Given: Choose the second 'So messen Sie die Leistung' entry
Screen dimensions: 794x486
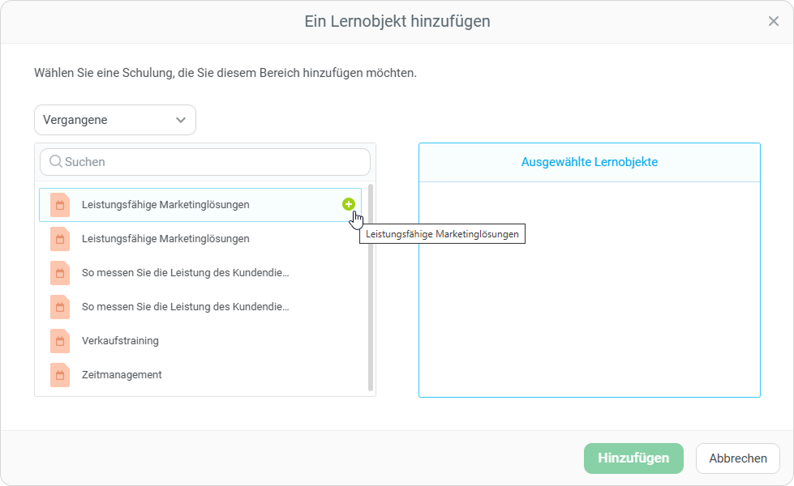Looking at the screenshot, I should pyautogui.click(x=185, y=307).
